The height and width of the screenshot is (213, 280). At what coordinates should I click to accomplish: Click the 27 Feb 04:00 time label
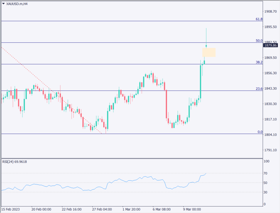coord(101,209)
